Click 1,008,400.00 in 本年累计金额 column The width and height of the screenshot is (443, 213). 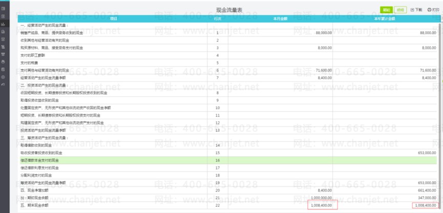[x=426, y=205]
